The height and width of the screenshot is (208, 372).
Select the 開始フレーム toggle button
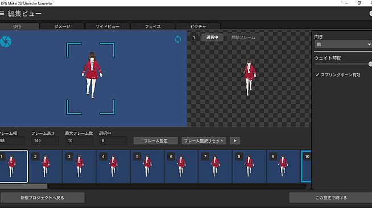coord(243,38)
